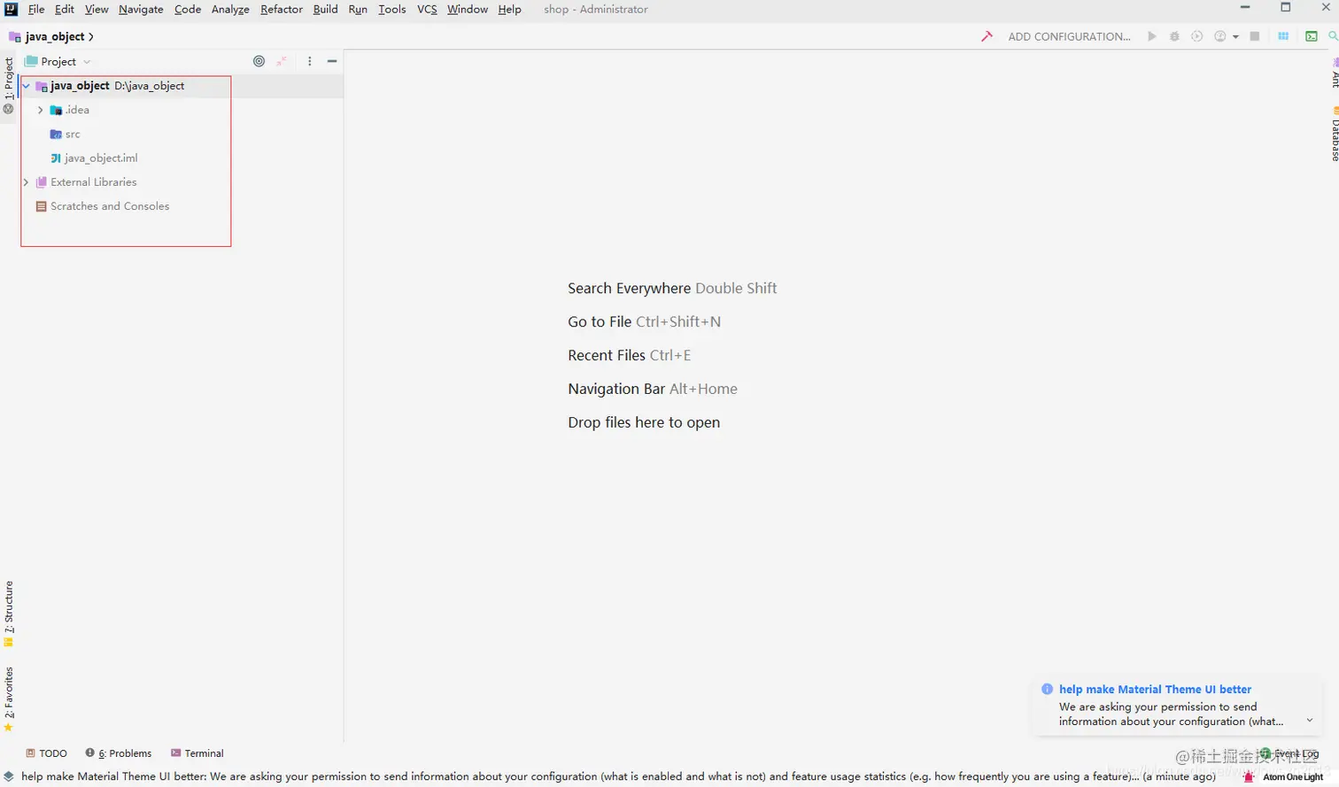Screen dimensions: 1339x787
Task: Collapse the java_object root node
Action: coord(27,86)
